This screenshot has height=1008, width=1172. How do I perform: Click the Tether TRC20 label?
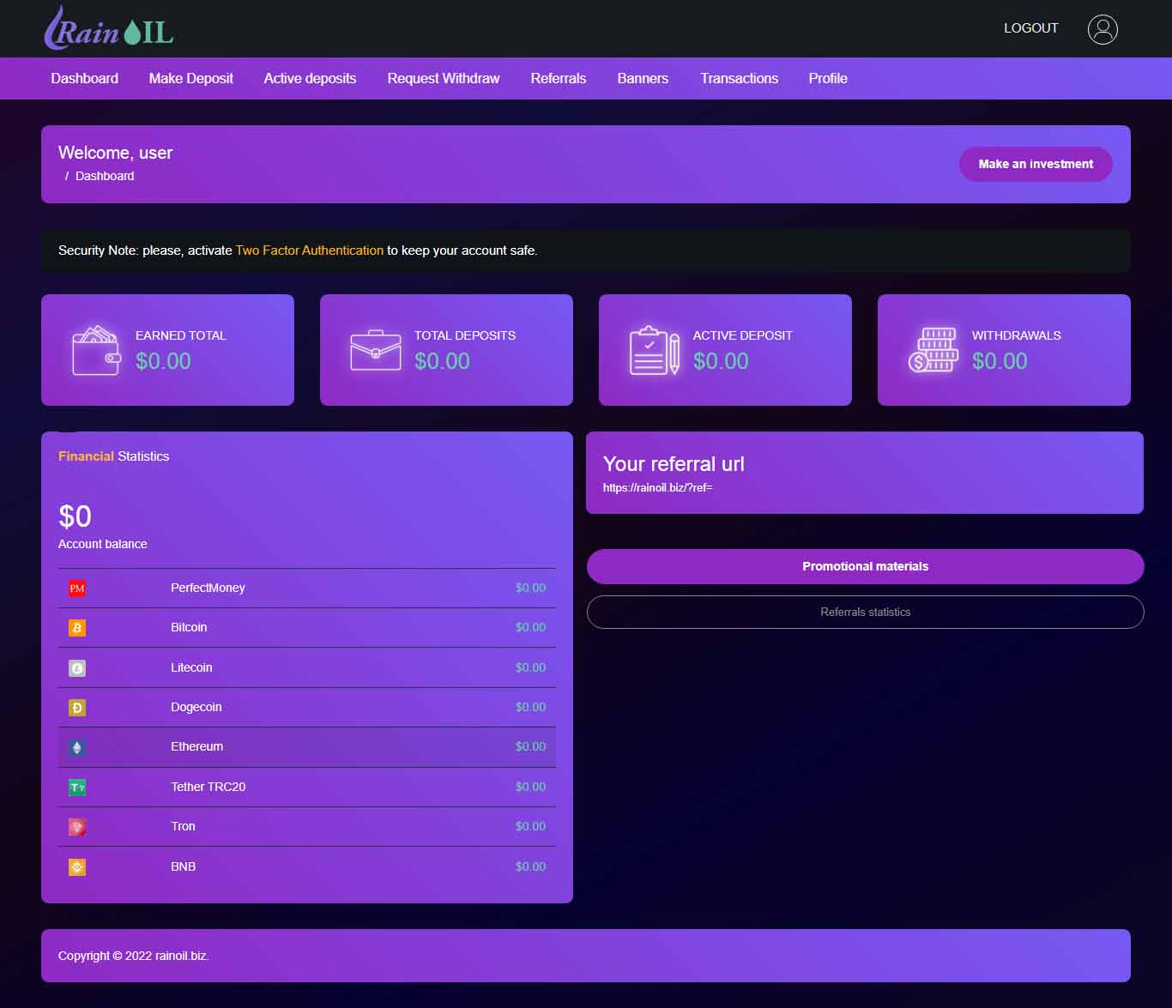pos(208,787)
